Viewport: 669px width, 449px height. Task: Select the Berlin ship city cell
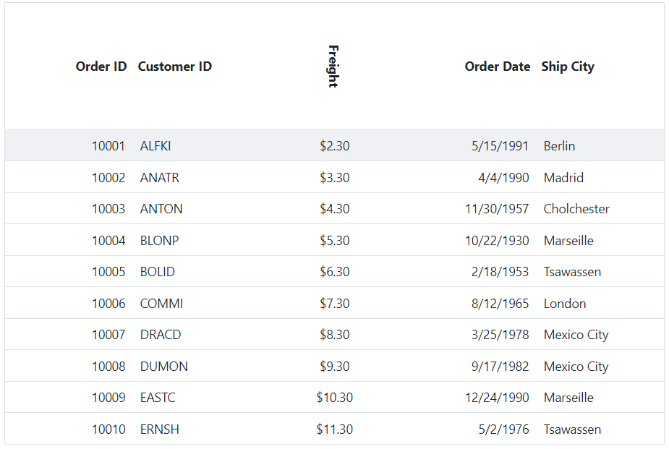[x=559, y=146]
